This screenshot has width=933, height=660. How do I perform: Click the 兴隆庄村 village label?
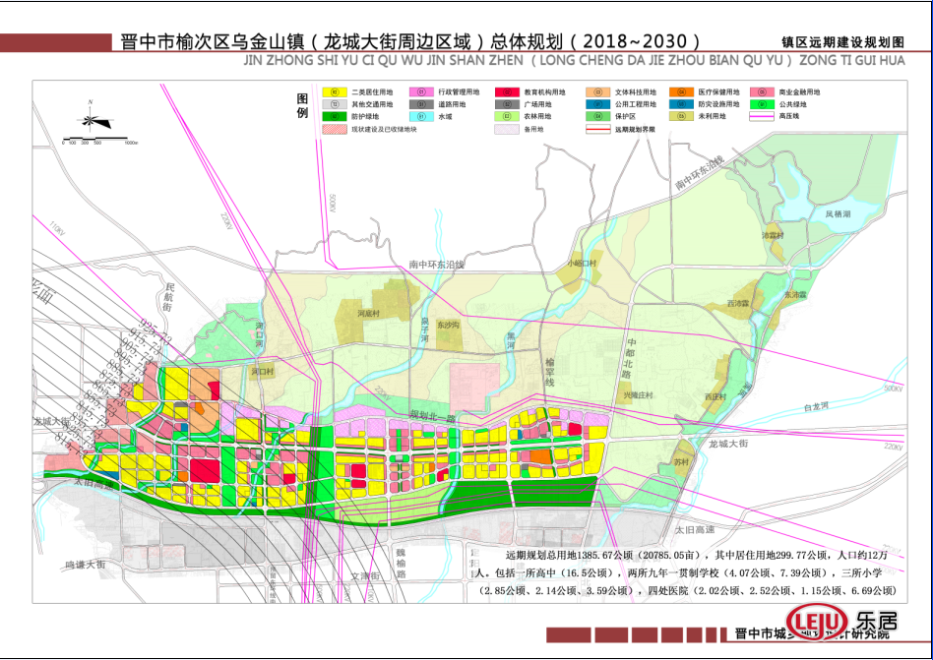638,394
